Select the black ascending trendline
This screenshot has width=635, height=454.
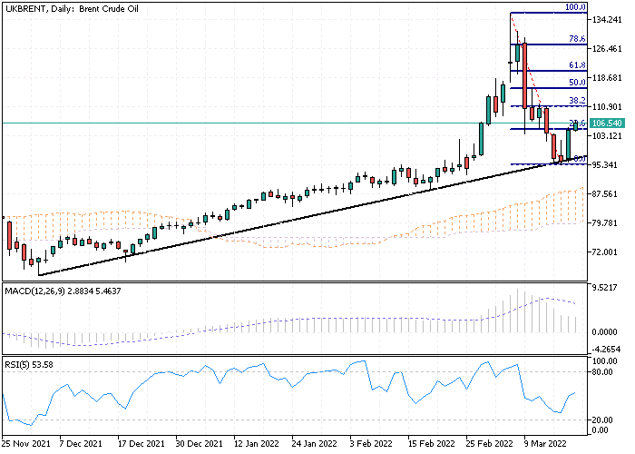point(272,222)
